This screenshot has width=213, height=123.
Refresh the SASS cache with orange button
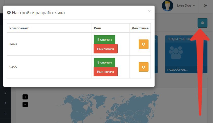[143, 67]
